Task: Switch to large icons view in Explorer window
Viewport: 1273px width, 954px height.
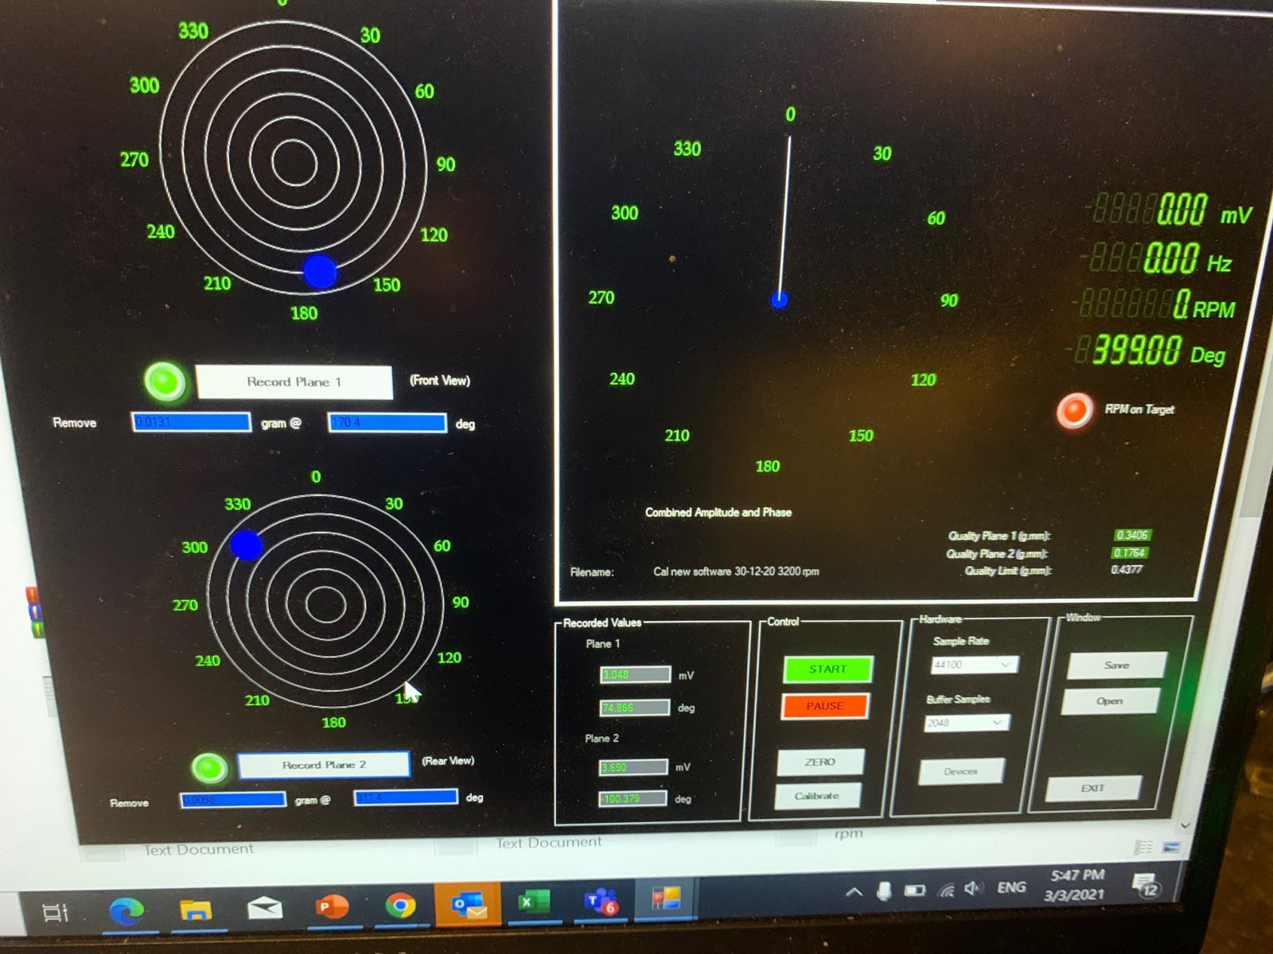Action: click(1171, 847)
